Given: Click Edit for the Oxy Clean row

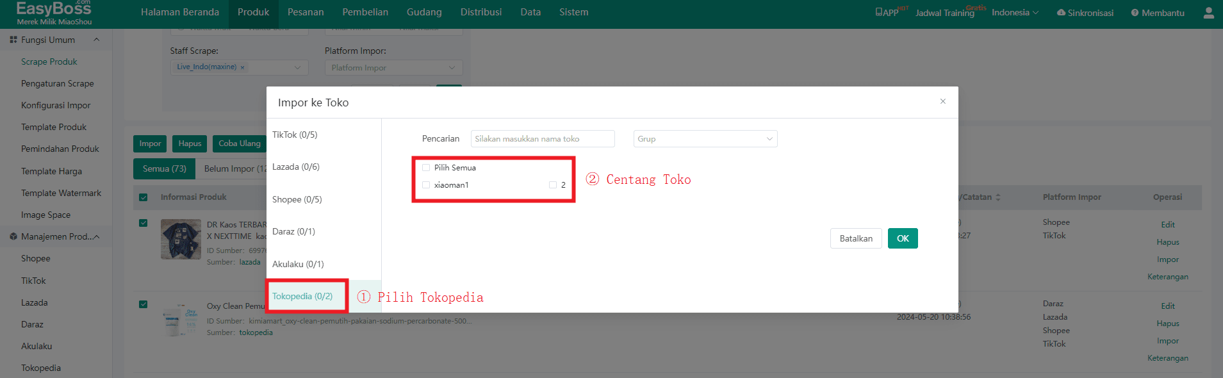Looking at the screenshot, I should click(1168, 306).
